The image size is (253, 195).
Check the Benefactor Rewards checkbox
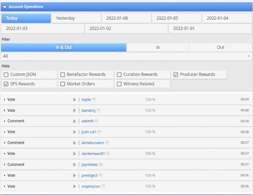pyautogui.click(x=63, y=75)
